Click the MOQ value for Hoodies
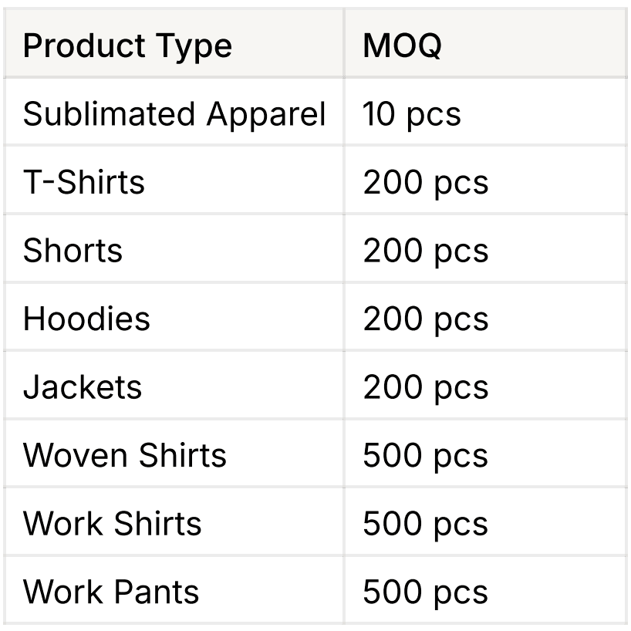Image resolution: width=631 pixels, height=631 pixels. tap(425, 319)
